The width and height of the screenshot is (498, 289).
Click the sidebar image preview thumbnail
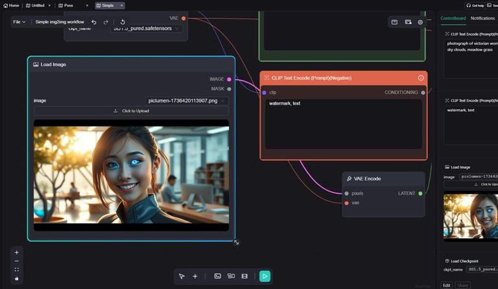click(x=471, y=216)
